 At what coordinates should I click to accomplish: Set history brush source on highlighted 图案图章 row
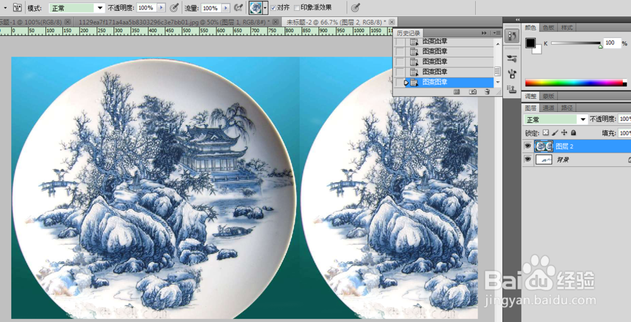click(399, 83)
